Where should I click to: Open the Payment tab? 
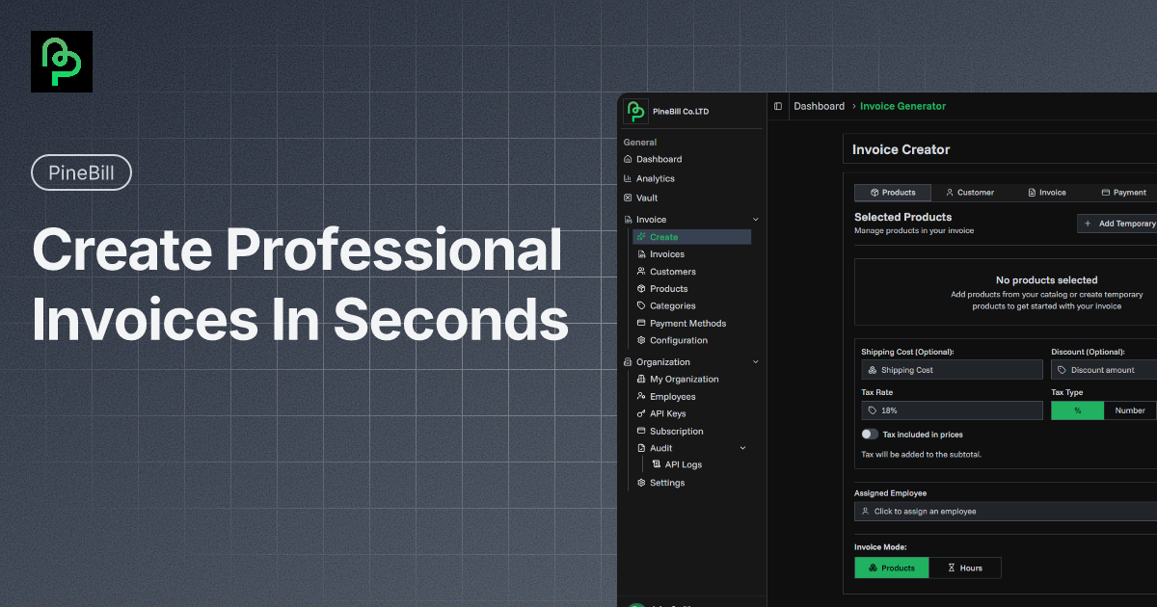coord(1122,192)
